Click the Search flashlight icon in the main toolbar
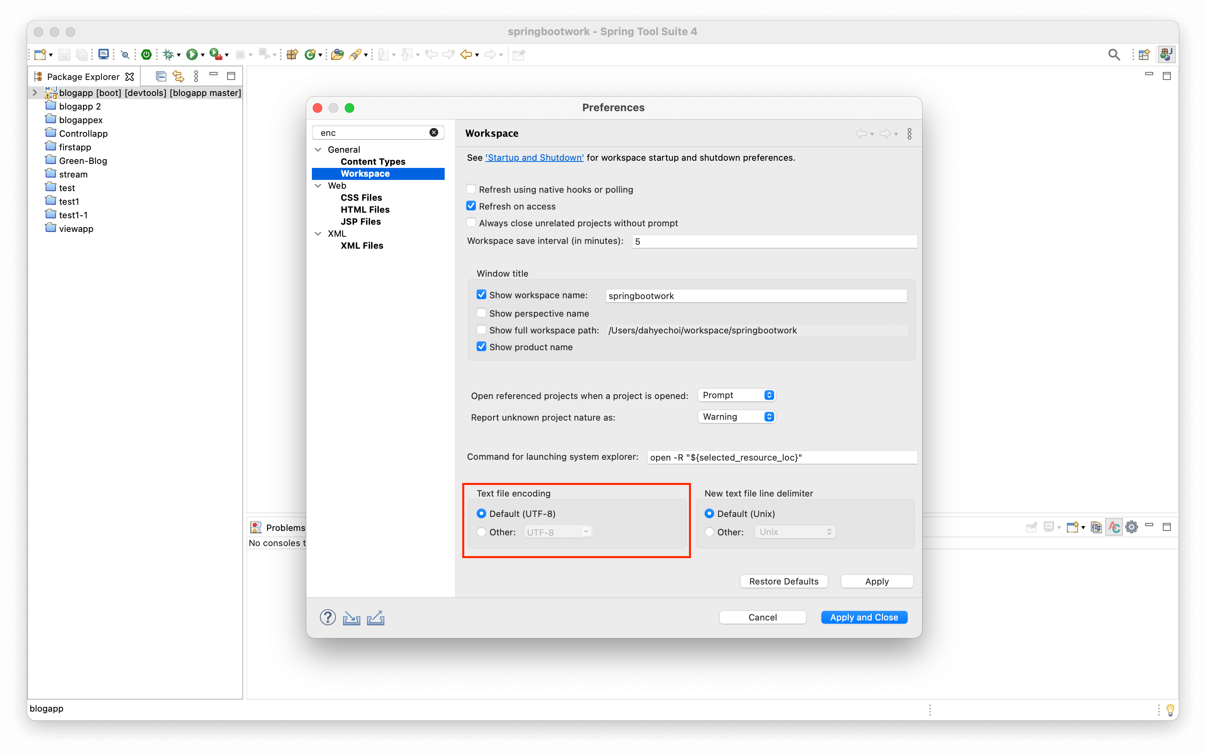 click(x=355, y=54)
